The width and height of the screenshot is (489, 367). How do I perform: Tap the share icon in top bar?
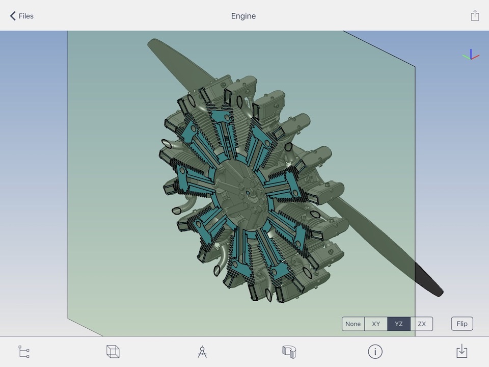475,16
